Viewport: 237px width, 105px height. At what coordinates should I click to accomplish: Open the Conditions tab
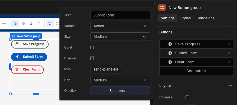coord(205,18)
